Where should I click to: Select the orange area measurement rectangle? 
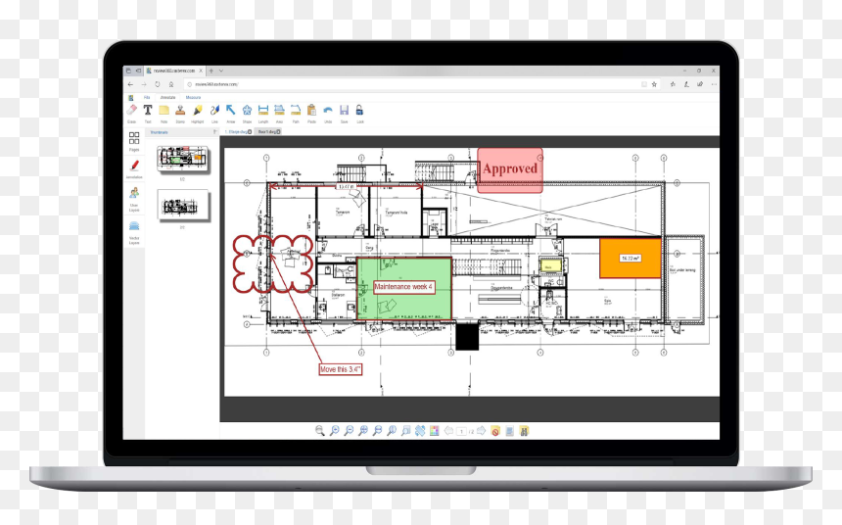coord(631,259)
